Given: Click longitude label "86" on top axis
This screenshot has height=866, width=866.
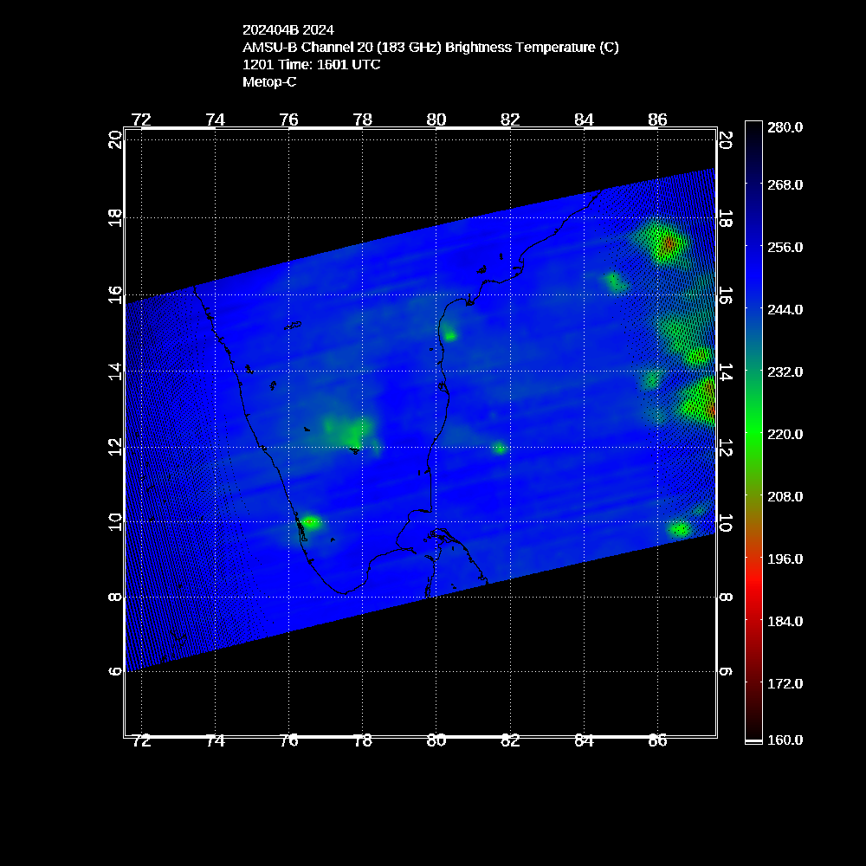Looking at the screenshot, I should click(658, 120).
